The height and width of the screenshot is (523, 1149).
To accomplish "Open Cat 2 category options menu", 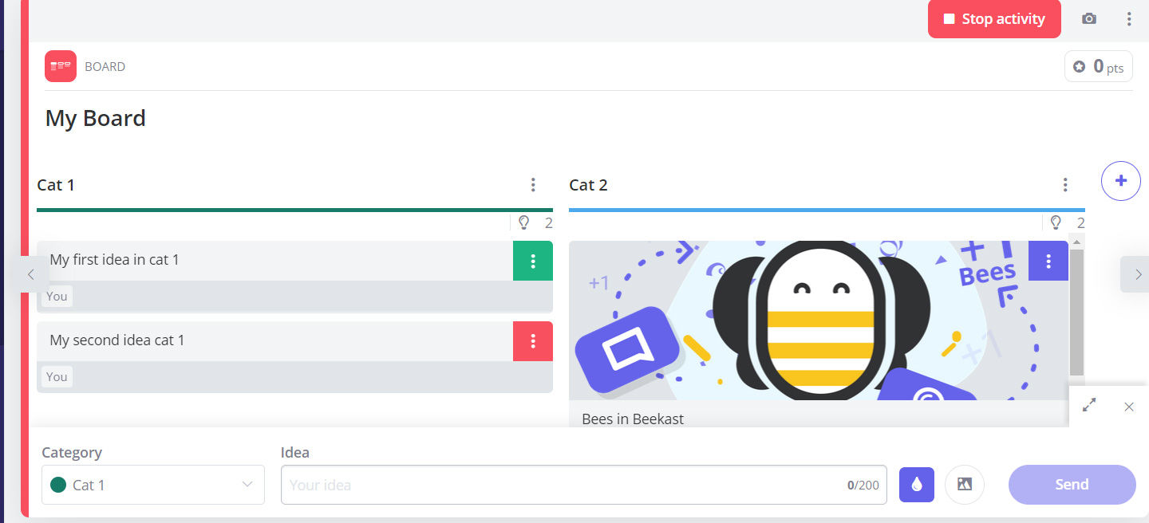I will [x=1065, y=185].
